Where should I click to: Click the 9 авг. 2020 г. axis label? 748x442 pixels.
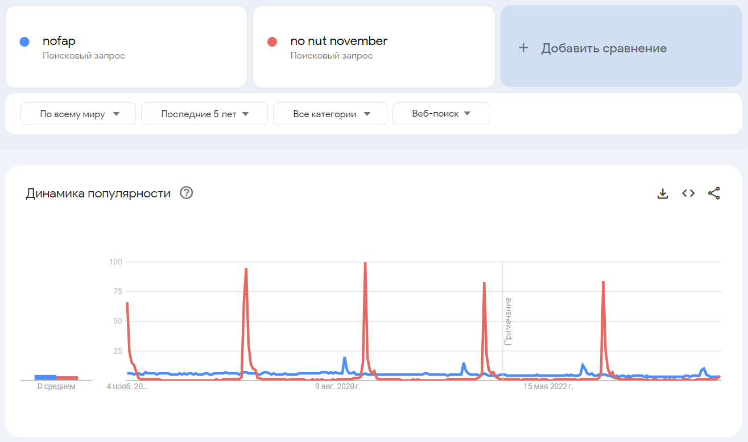coord(338,387)
